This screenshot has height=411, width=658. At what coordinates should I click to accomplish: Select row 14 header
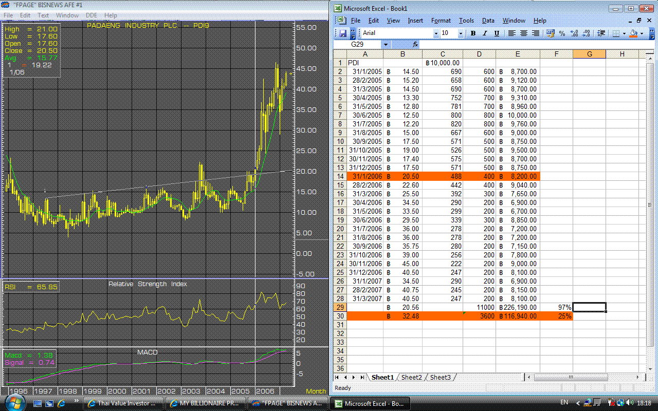coord(340,176)
